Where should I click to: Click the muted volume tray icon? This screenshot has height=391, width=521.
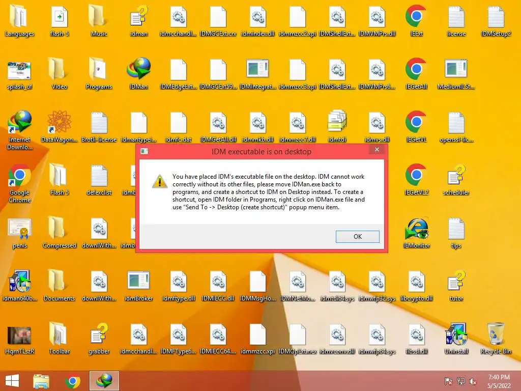[473, 381]
